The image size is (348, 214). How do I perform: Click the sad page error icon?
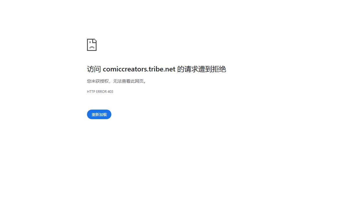[x=92, y=45]
